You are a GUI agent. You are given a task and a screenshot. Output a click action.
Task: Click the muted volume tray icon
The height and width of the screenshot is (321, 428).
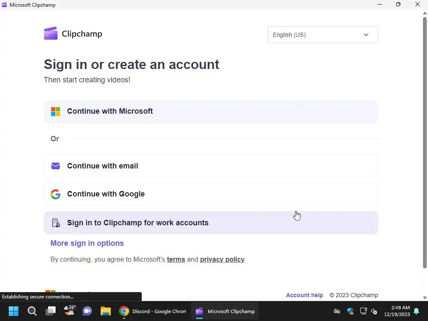click(x=374, y=311)
